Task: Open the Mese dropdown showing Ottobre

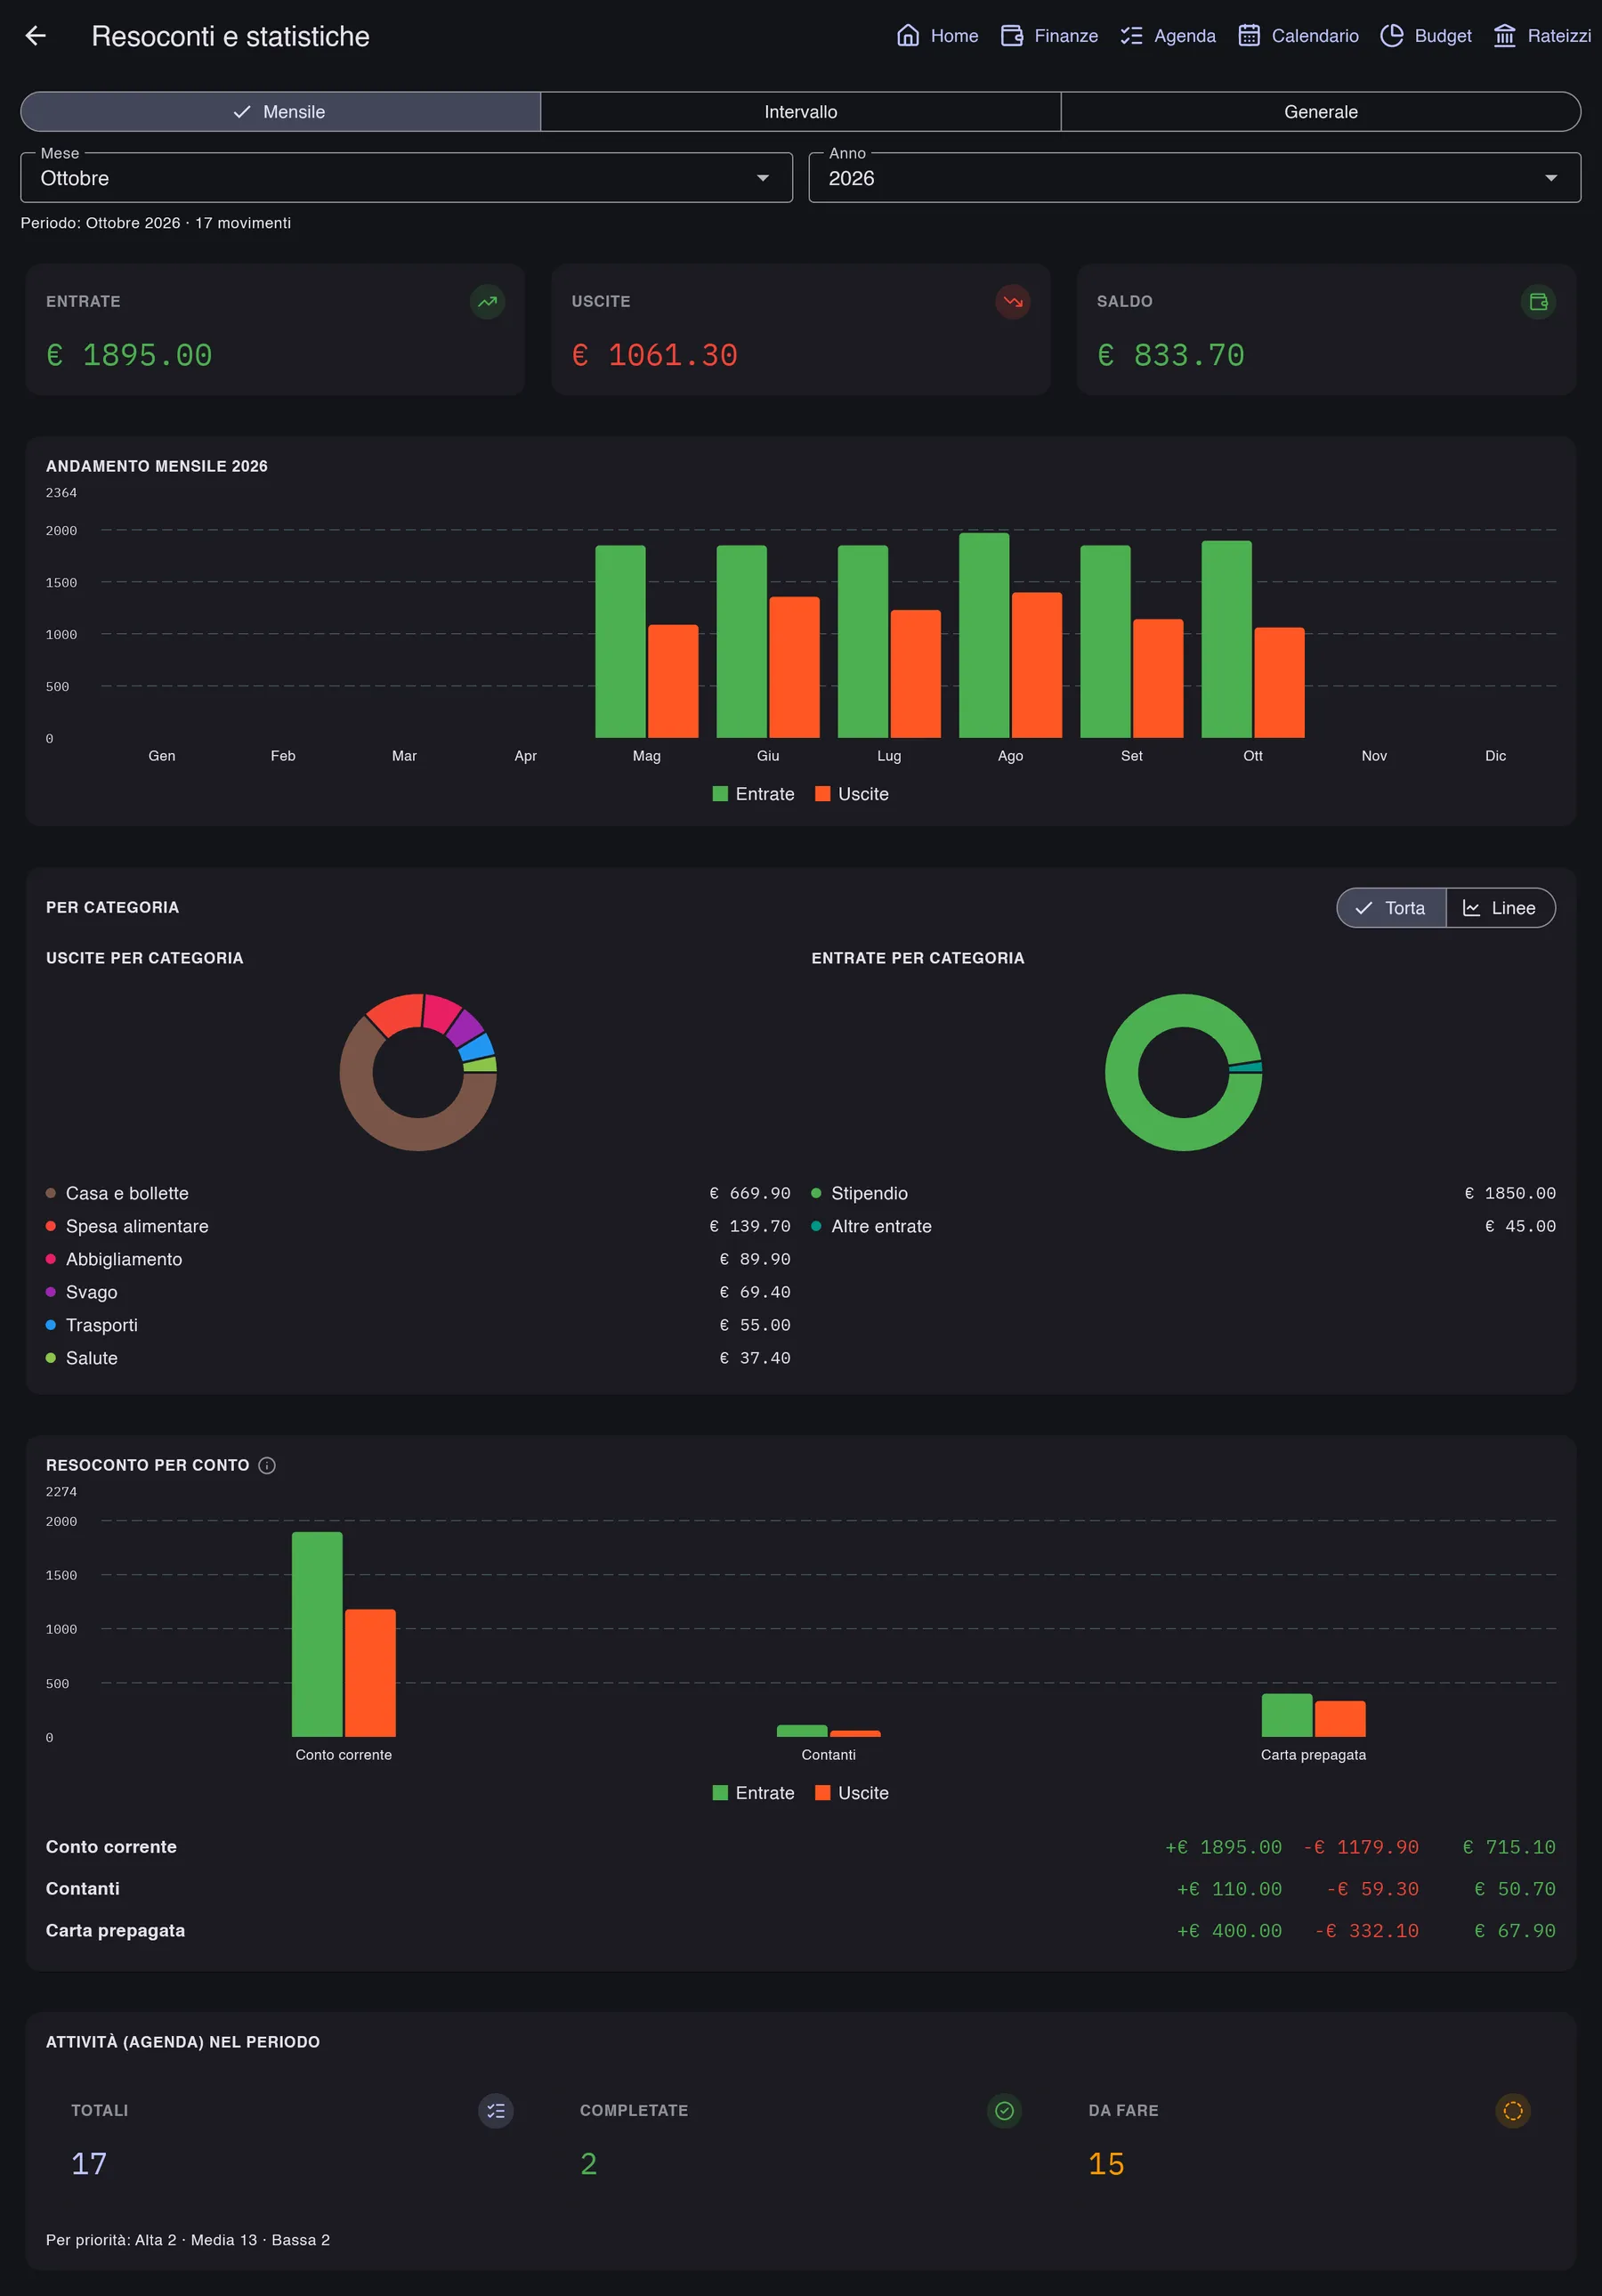Action: pos(406,178)
